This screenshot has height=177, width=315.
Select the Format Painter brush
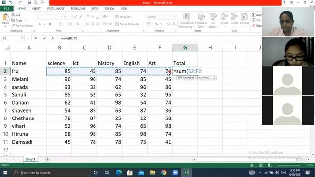23,26
